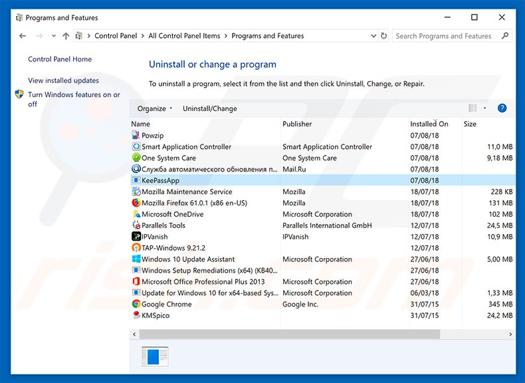Click the Mail.Ru publisher cell
The height and width of the screenshot is (383, 525).
click(x=294, y=169)
